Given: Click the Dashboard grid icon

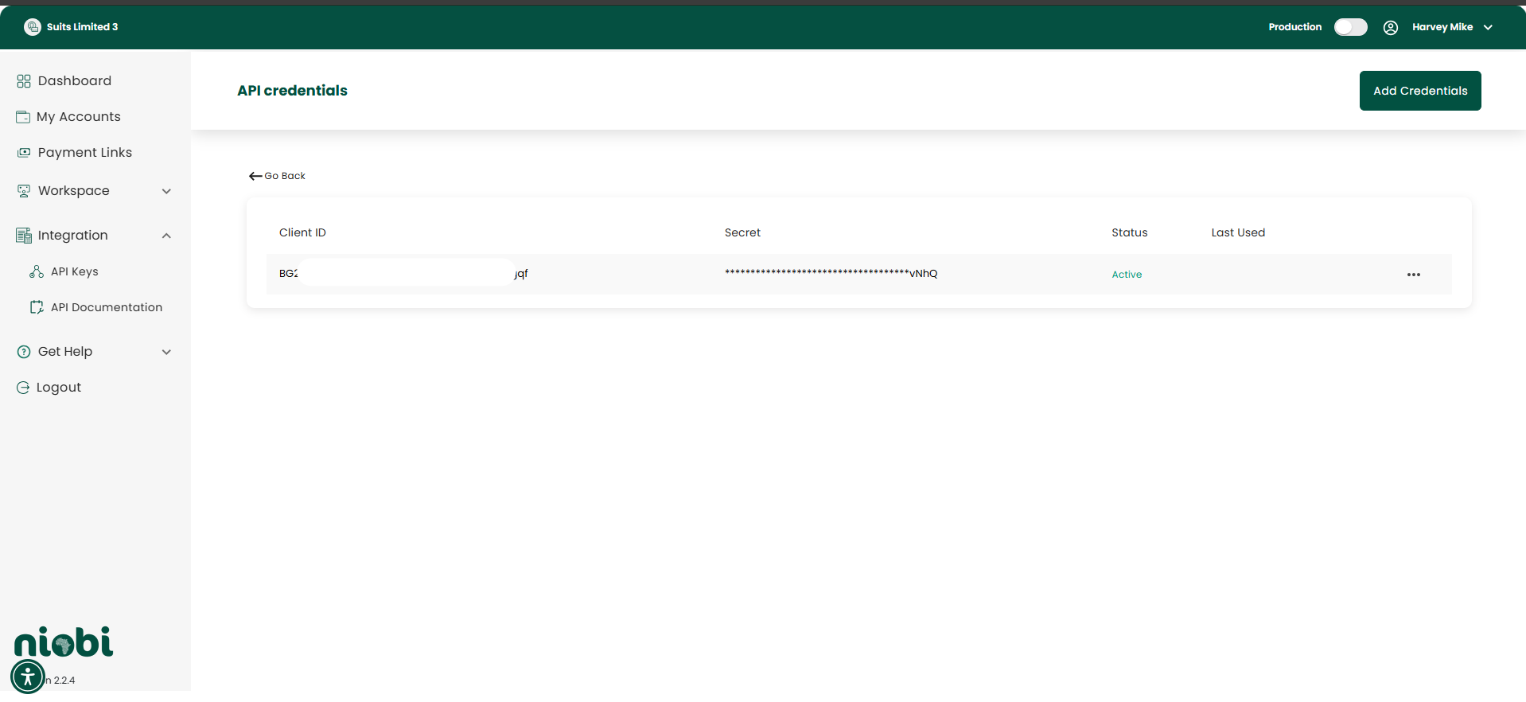Looking at the screenshot, I should 24,81.
